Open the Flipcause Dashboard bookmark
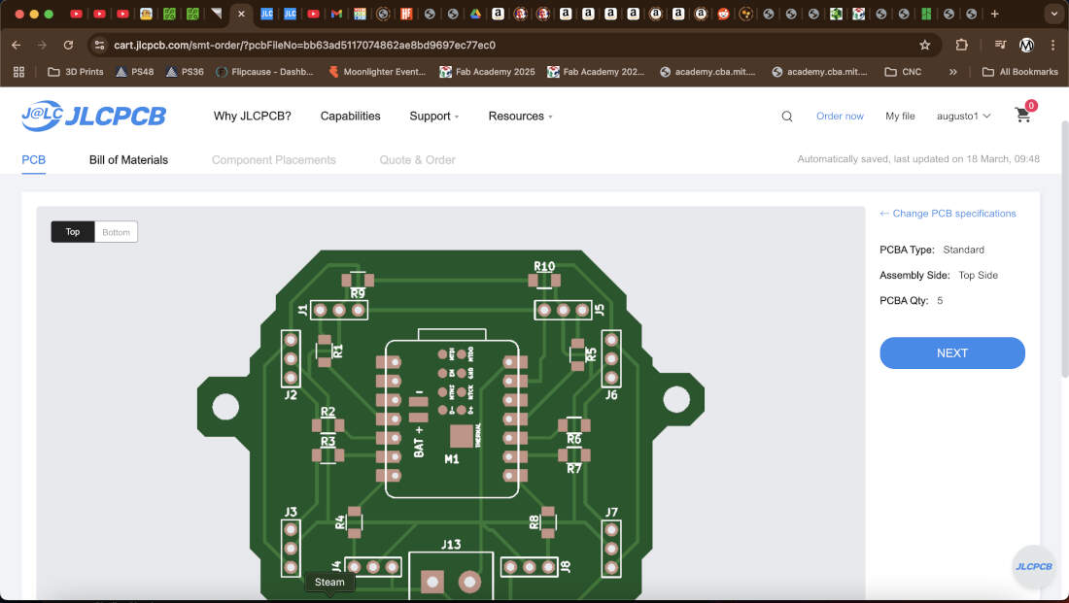 coord(264,72)
